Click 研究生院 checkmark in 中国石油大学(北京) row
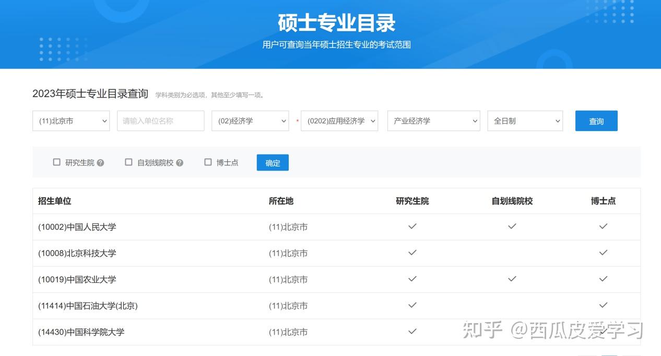The height and width of the screenshot is (356, 661). click(412, 305)
